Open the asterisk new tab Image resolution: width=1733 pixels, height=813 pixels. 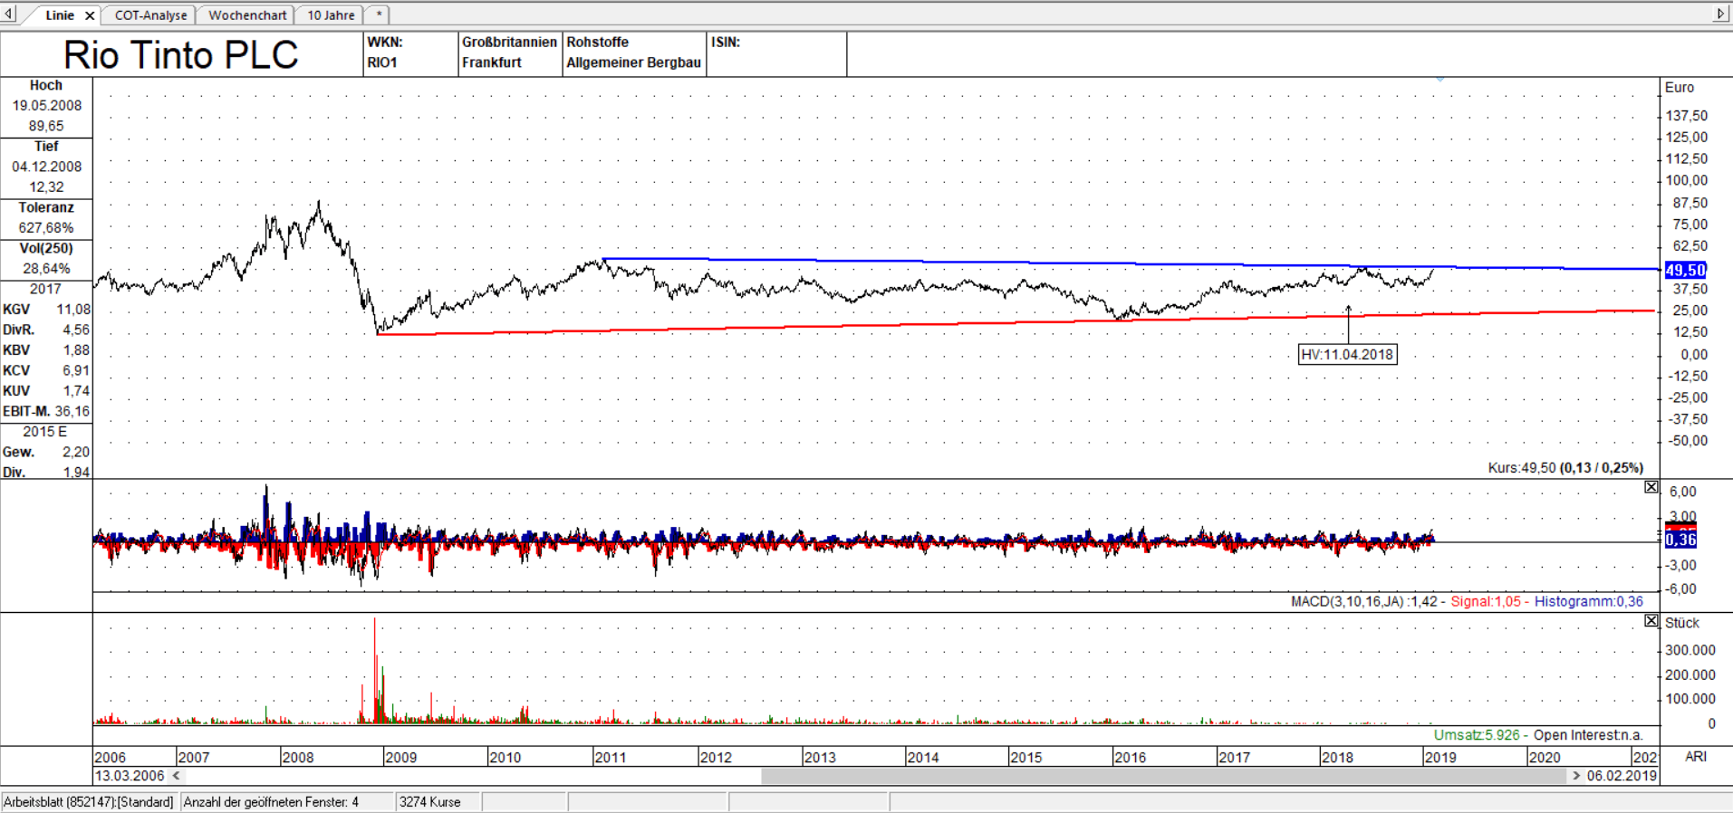pyautogui.click(x=379, y=14)
